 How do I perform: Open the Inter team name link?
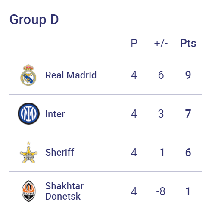tap(55, 114)
